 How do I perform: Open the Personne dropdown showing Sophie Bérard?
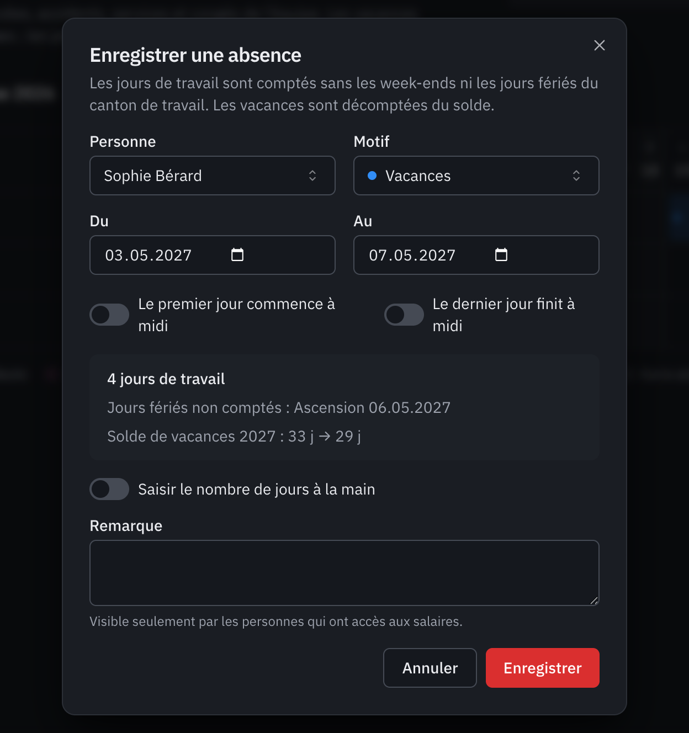213,176
